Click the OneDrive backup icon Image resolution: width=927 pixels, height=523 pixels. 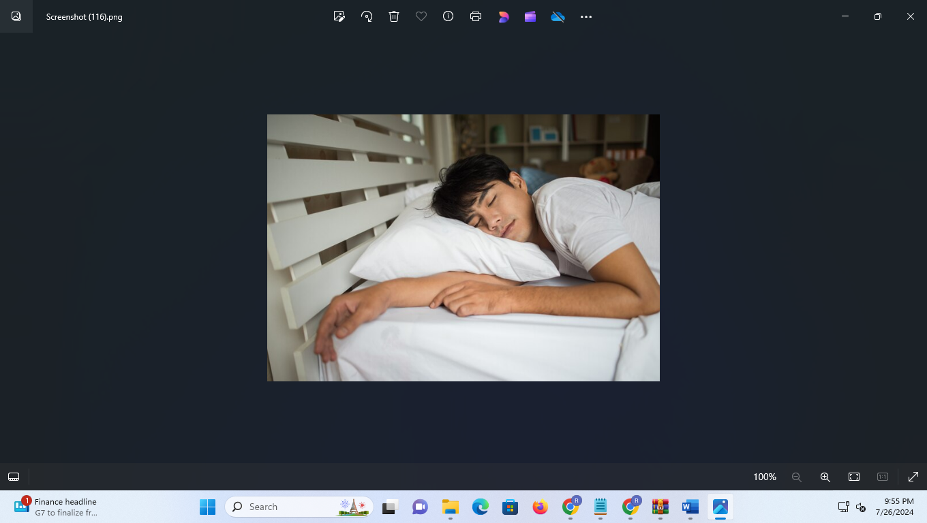[558, 16]
